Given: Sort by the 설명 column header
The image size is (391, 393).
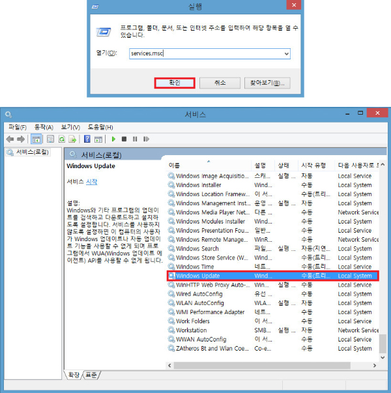Looking at the screenshot, I should click(x=263, y=166).
